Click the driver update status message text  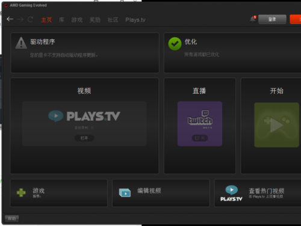pos(64,55)
